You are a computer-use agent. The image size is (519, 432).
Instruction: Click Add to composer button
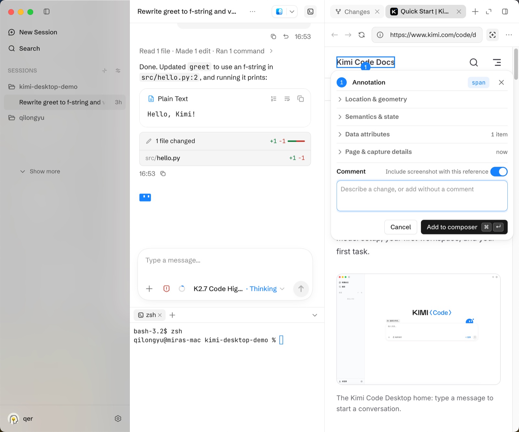coord(464,227)
